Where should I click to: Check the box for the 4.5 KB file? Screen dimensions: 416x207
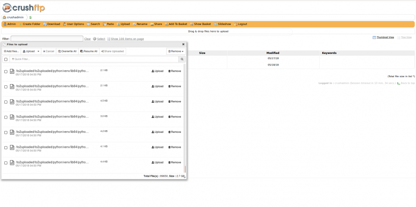point(6,102)
